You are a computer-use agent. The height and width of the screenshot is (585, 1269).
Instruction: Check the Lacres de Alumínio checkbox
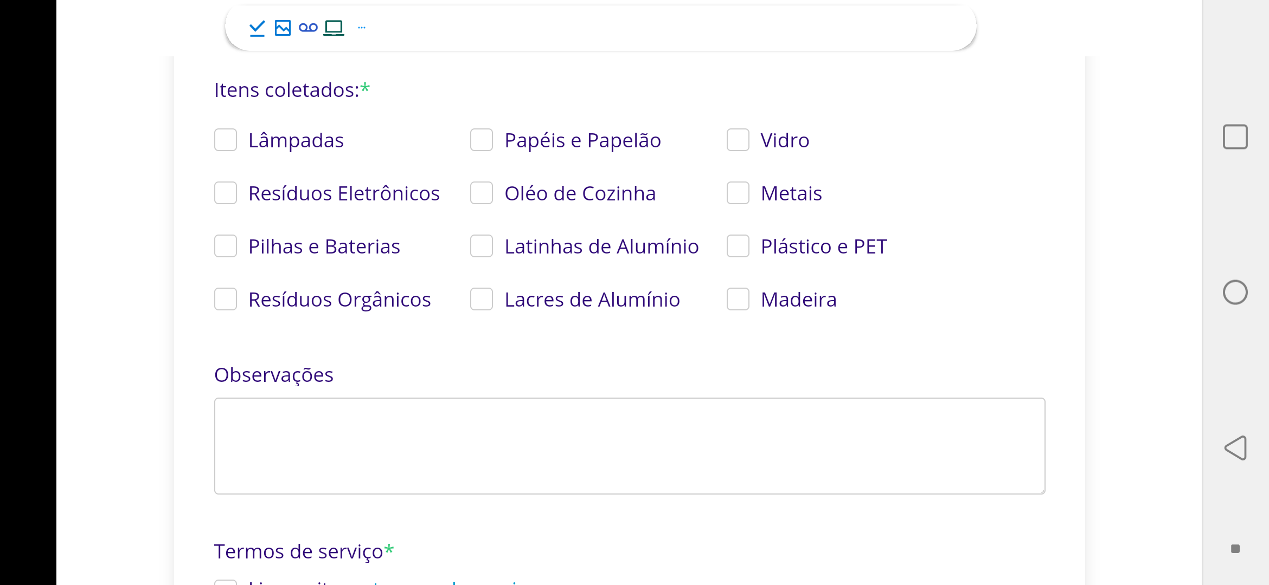(482, 299)
